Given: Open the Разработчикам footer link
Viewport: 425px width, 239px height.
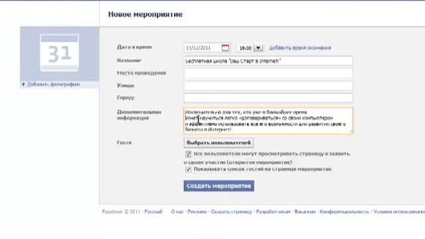Looking at the screenshot, I should pyautogui.click(x=273, y=212).
